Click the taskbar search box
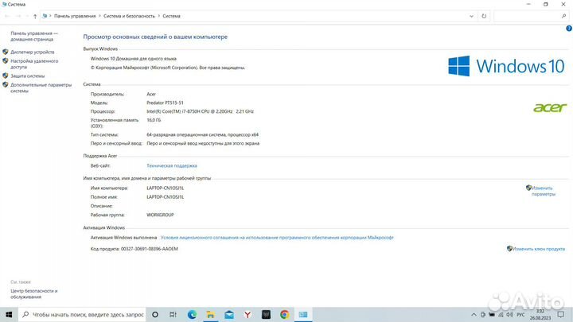Viewport: 573px width, 322px height. (82, 314)
